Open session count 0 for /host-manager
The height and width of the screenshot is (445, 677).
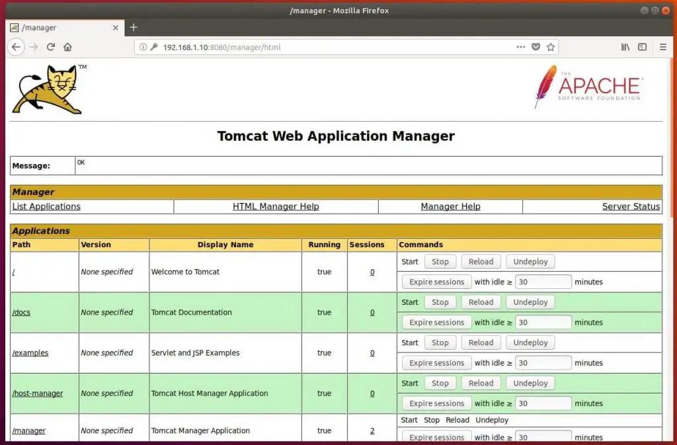pos(372,393)
